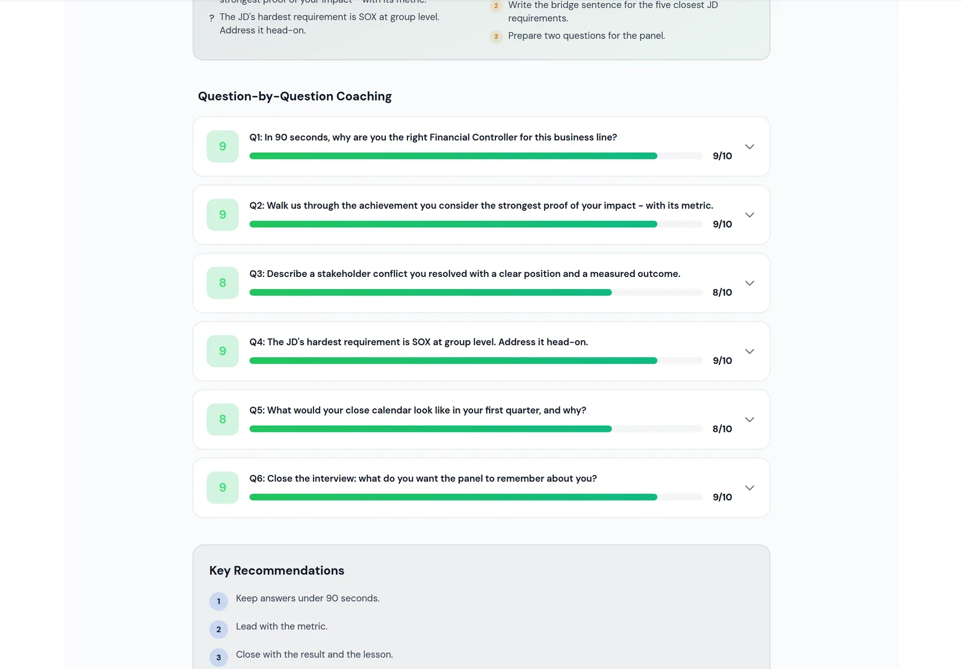The image size is (963, 669).
Task: Click 'Prepare two questions for the panel.'
Action: click(586, 36)
